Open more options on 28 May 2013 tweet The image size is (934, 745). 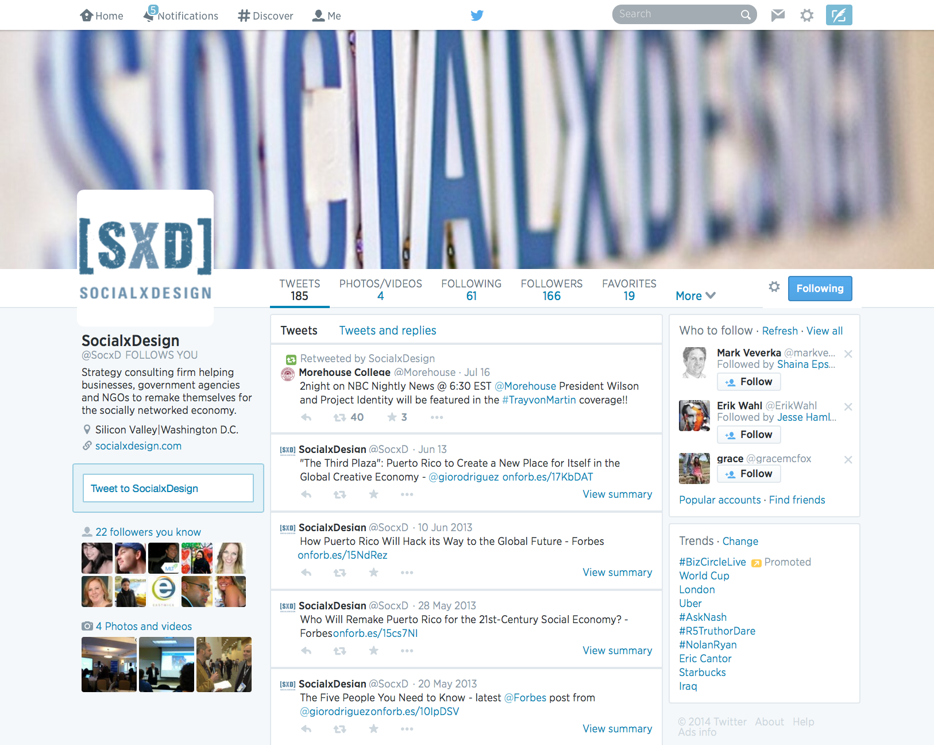click(x=407, y=651)
